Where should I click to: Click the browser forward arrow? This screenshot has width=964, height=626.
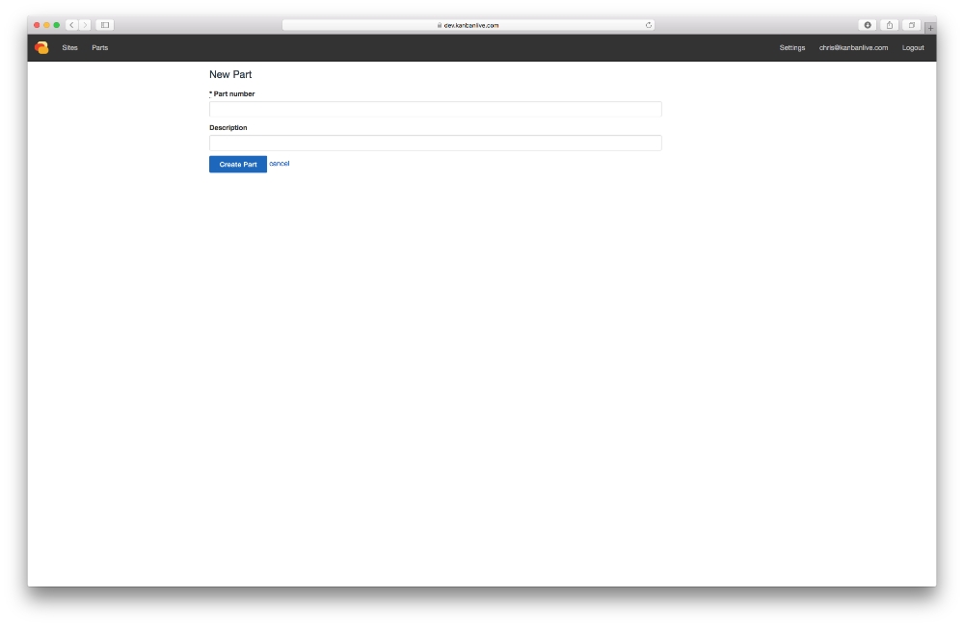(x=85, y=25)
